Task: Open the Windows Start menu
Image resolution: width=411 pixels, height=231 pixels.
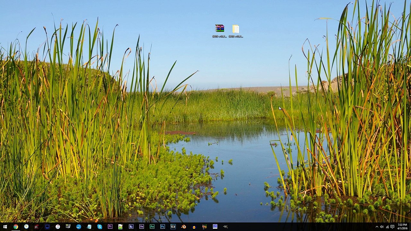Action: [5, 227]
